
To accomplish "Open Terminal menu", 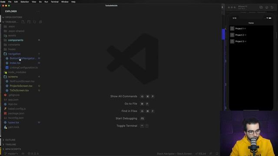I will pyautogui.click(x=55, y=2).
